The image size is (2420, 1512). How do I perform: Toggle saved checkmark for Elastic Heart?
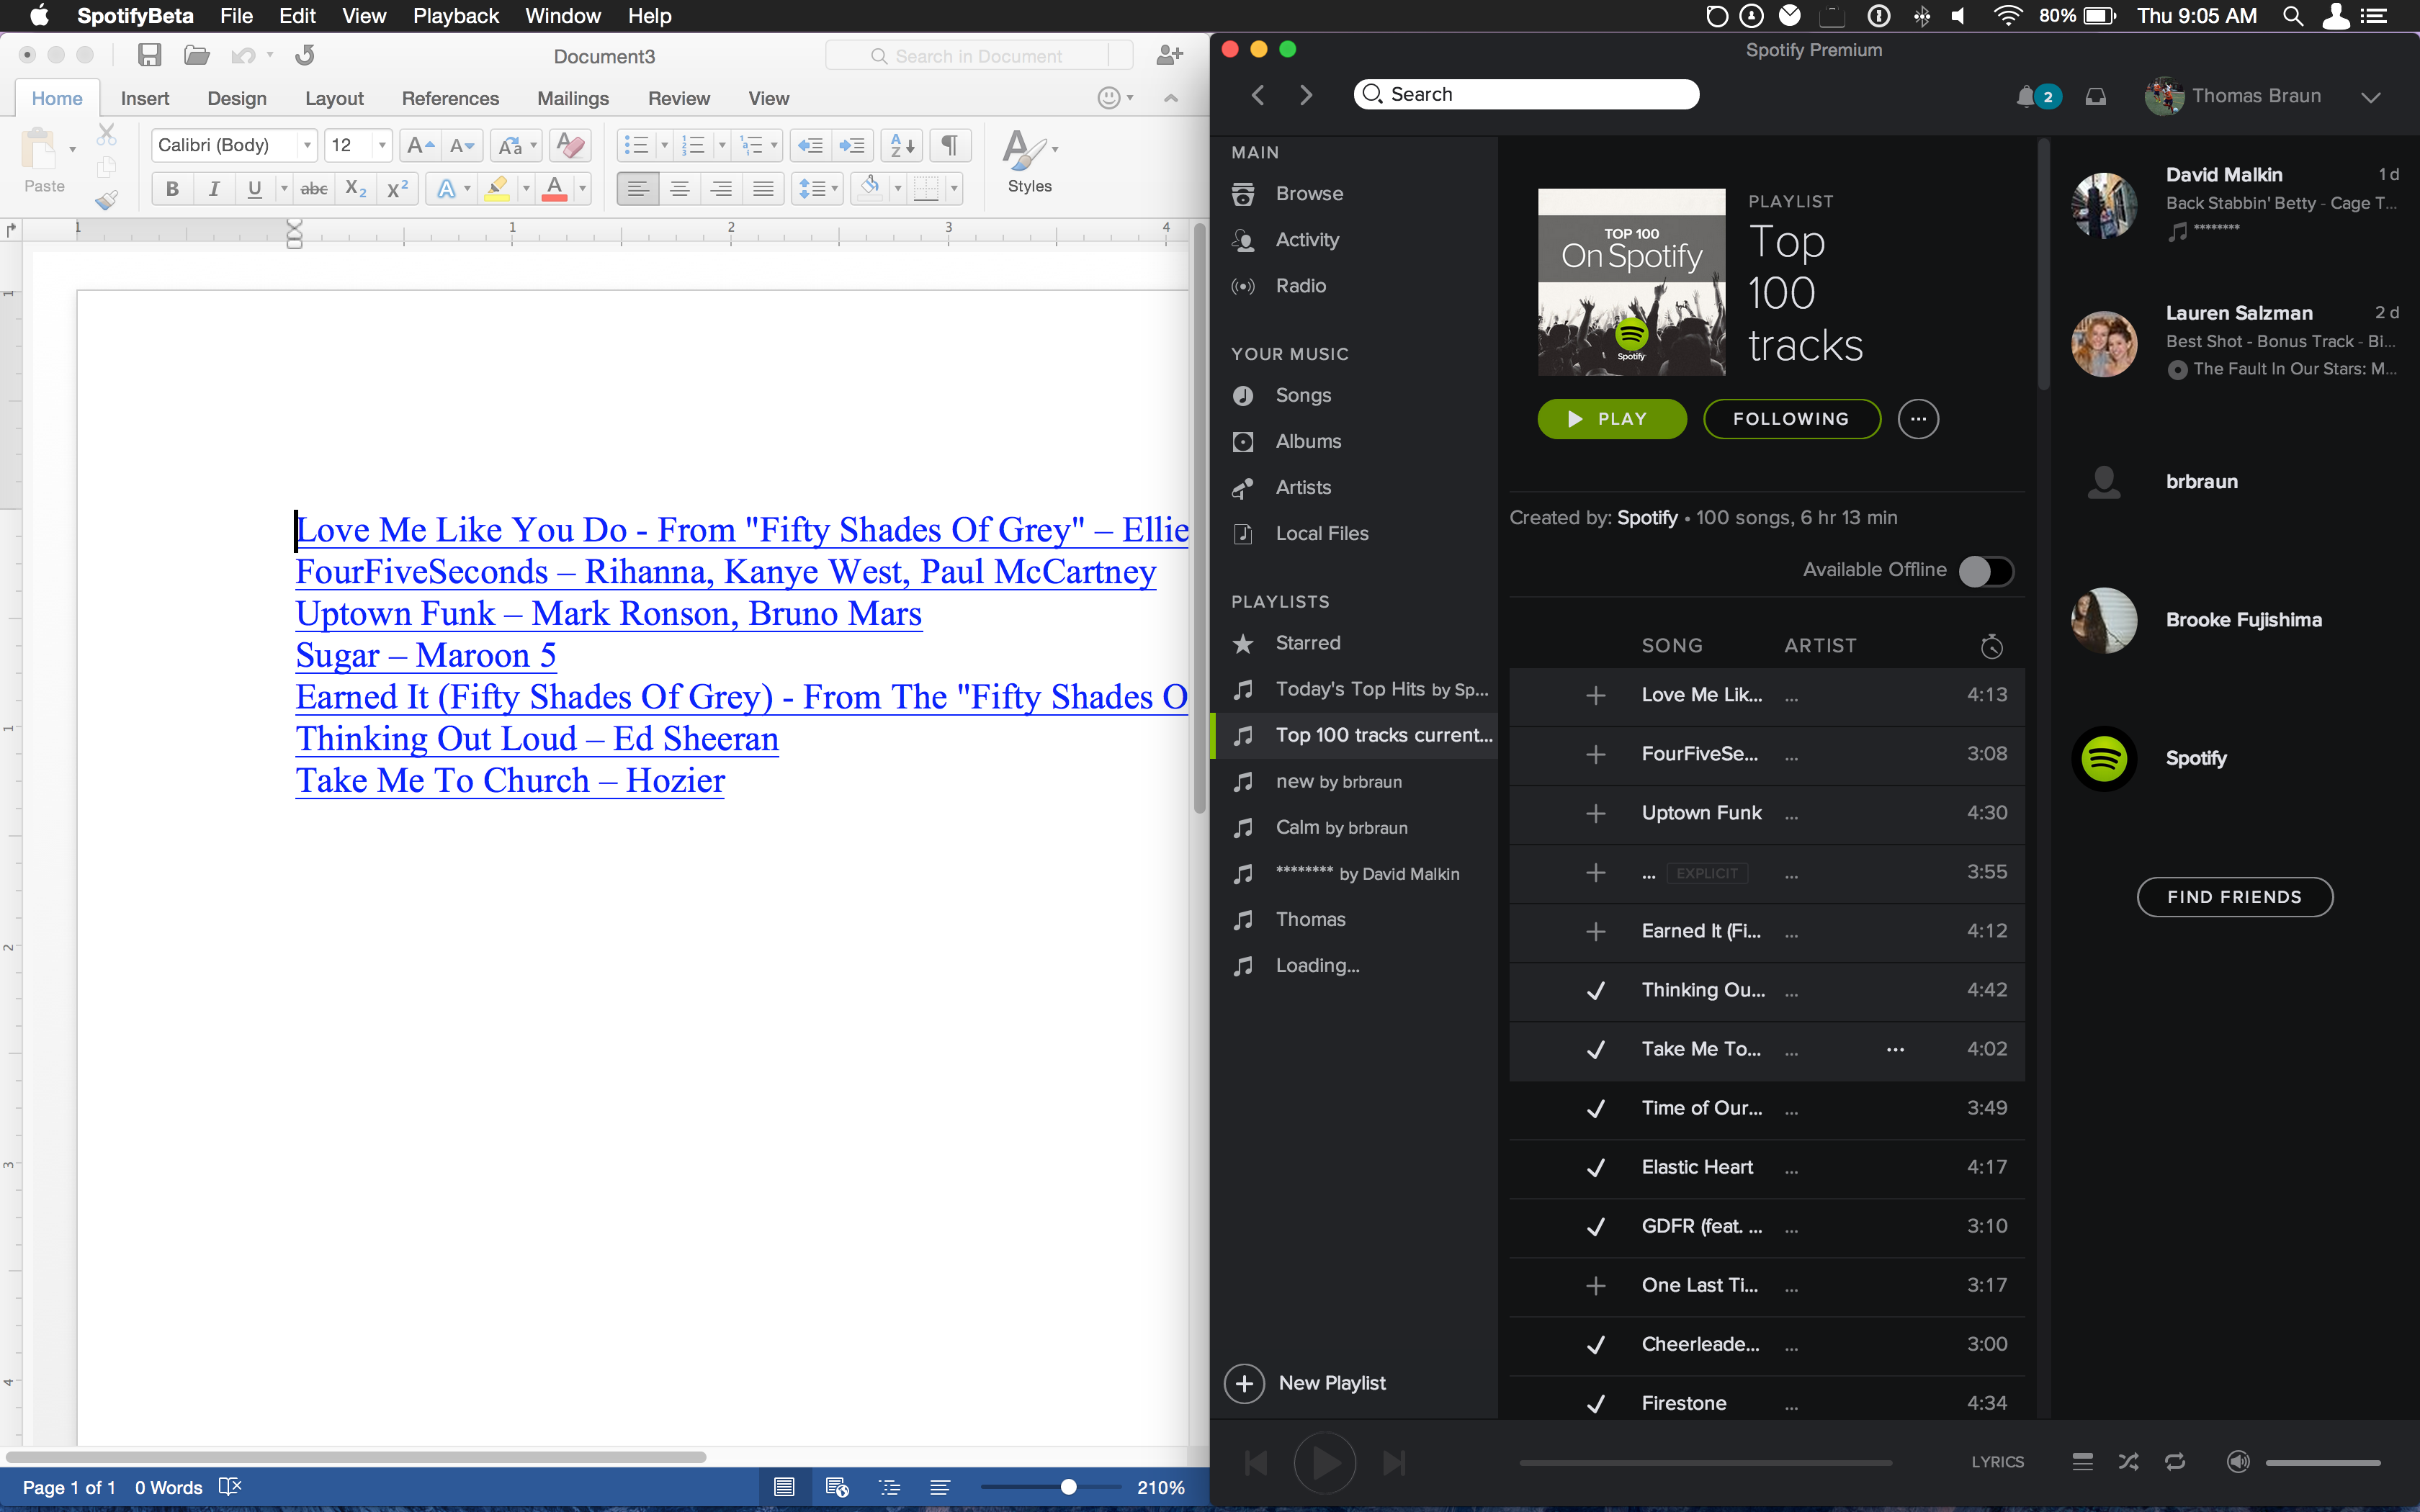[x=1596, y=1167]
